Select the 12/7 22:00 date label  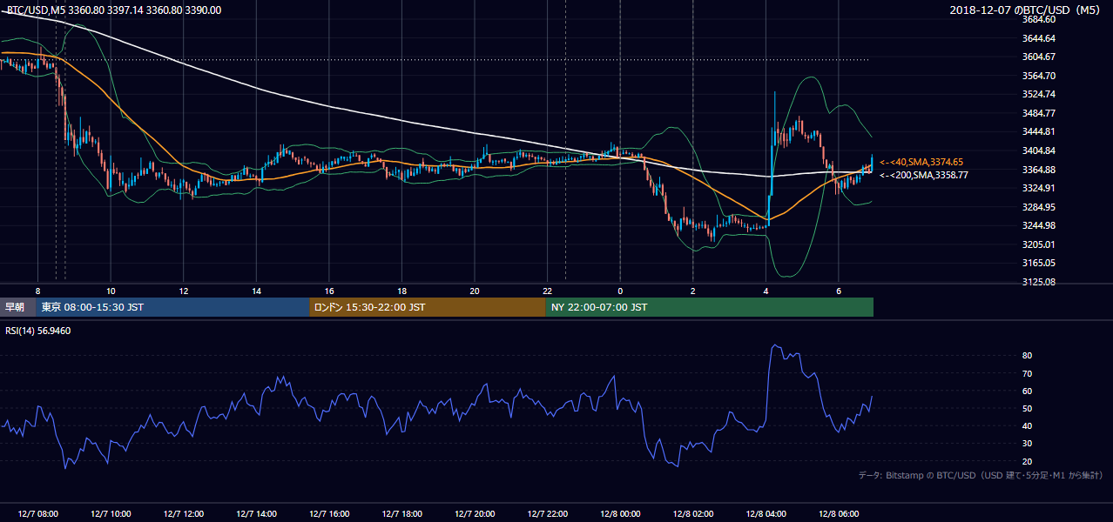click(547, 514)
